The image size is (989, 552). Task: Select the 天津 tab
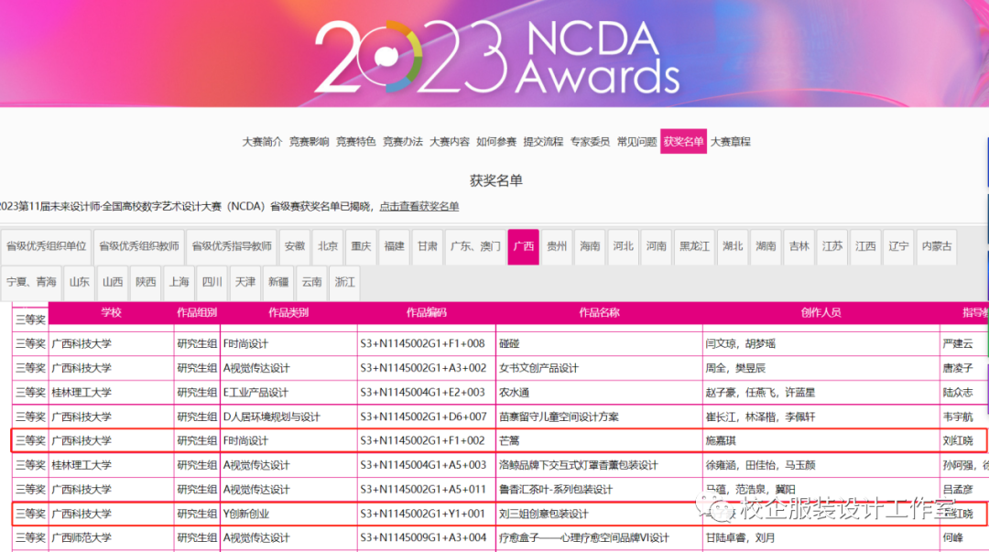click(x=245, y=282)
